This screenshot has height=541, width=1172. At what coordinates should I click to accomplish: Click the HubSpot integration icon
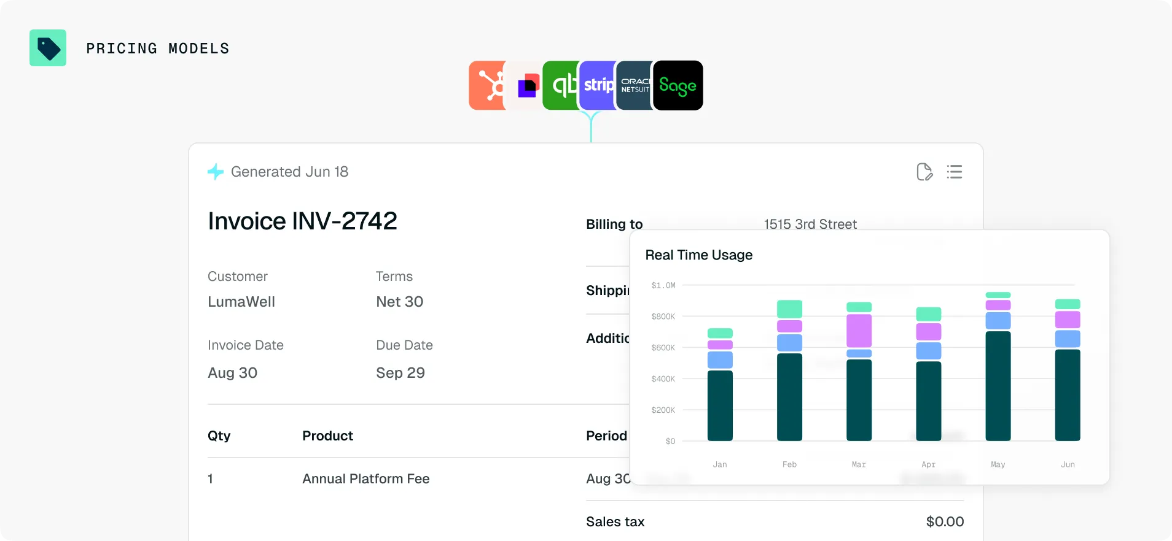point(486,85)
